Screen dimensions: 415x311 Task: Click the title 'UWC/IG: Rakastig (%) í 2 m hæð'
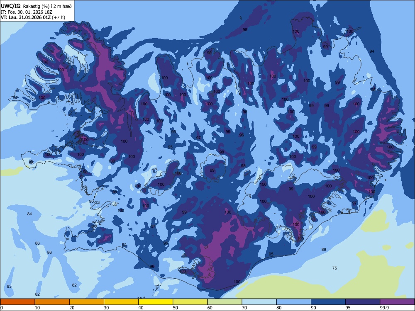click(36, 6)
